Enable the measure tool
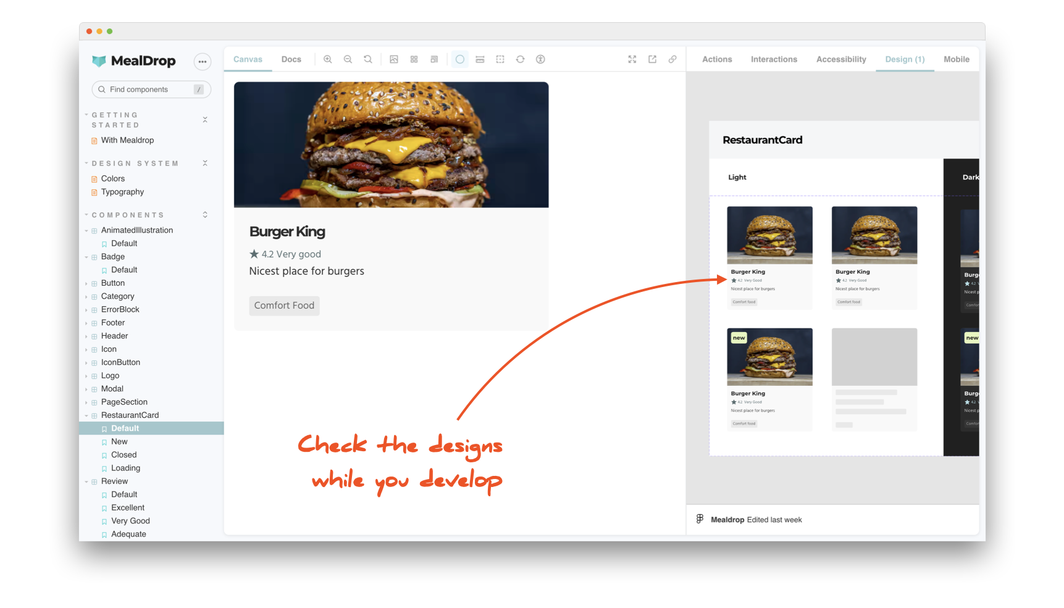The height and width of the screenshot is (608, 1064). (x=480, y=59)
